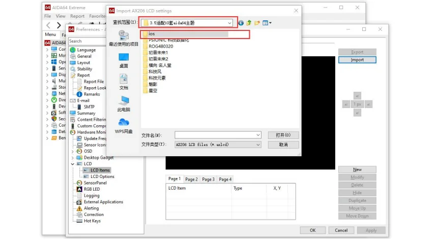437x251 pixels.
Task: Click Cancel in Preferences window
Action: point(341,230)
